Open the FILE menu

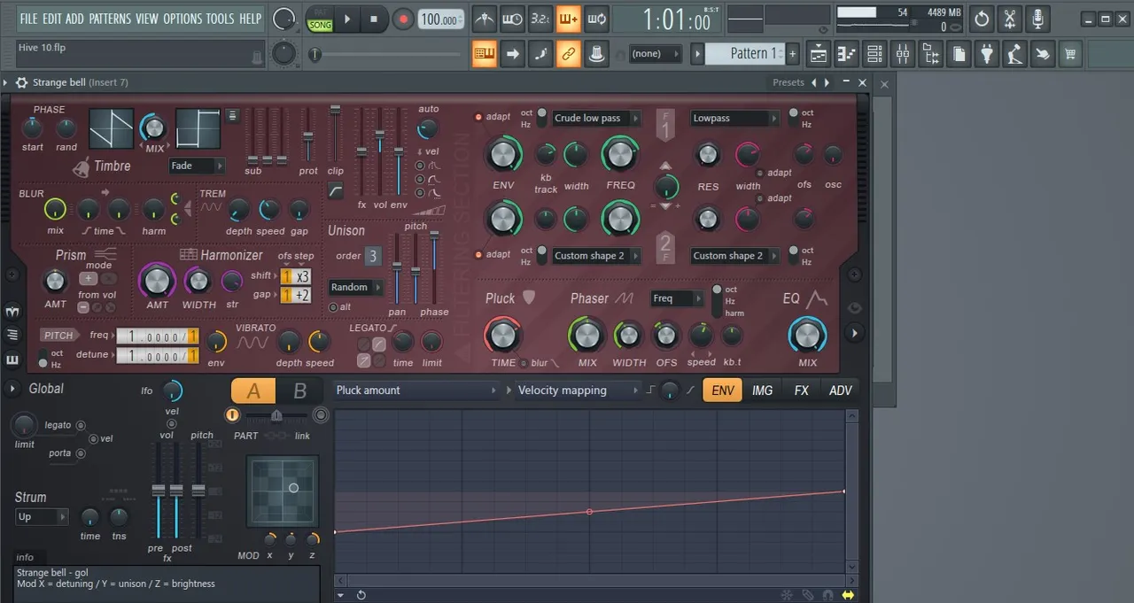click(29, 19)
